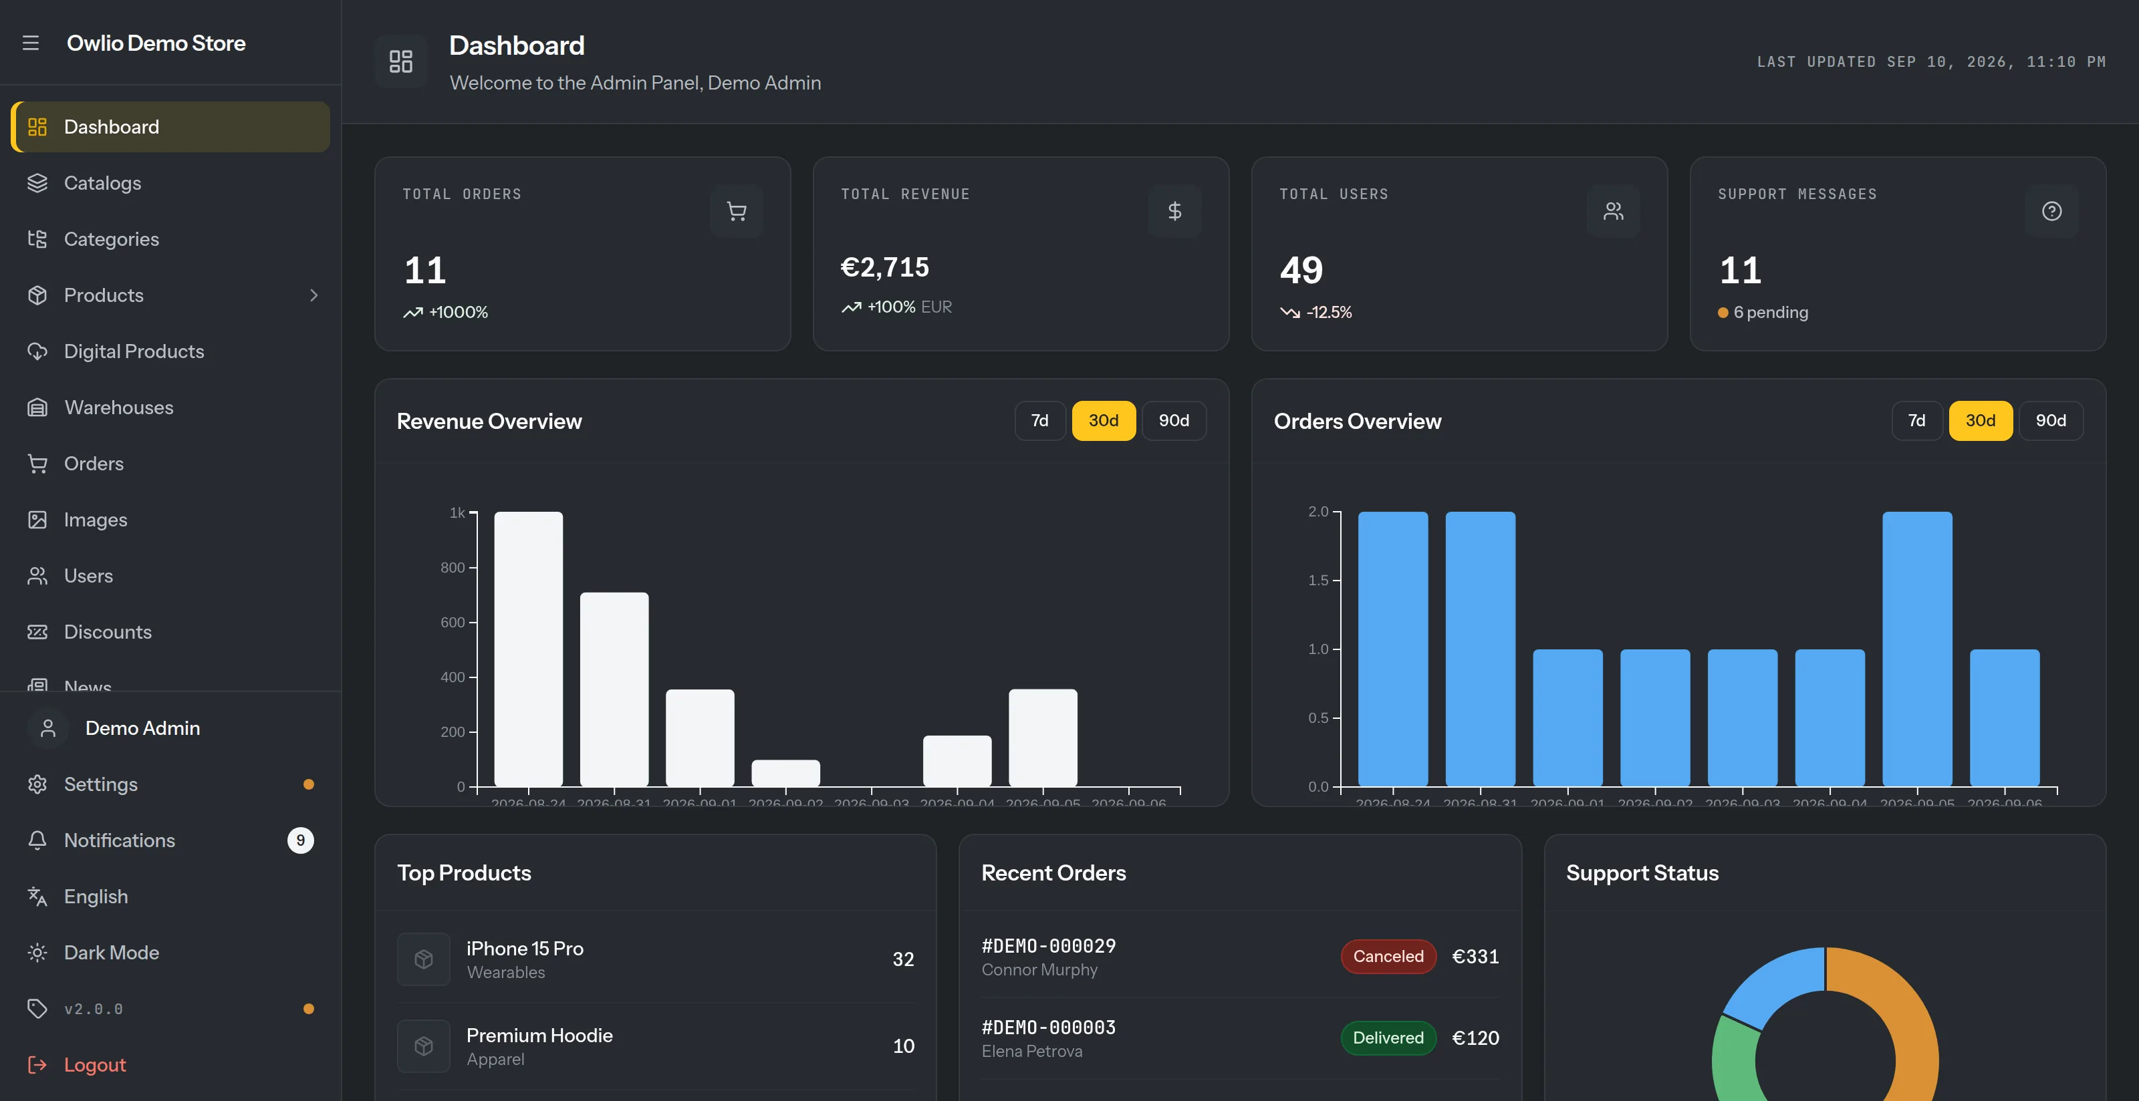Click the v2.0.0 tag icon
The width and height of the screenshot is (2139, 1101).
click(x=37, y=1009)
